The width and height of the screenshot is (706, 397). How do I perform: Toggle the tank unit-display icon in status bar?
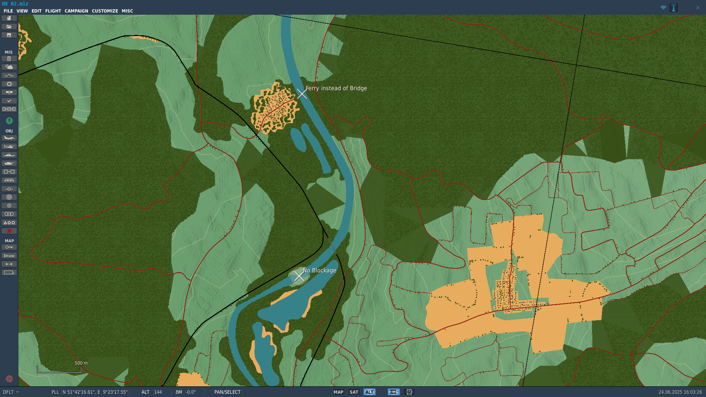click(393, 392)
